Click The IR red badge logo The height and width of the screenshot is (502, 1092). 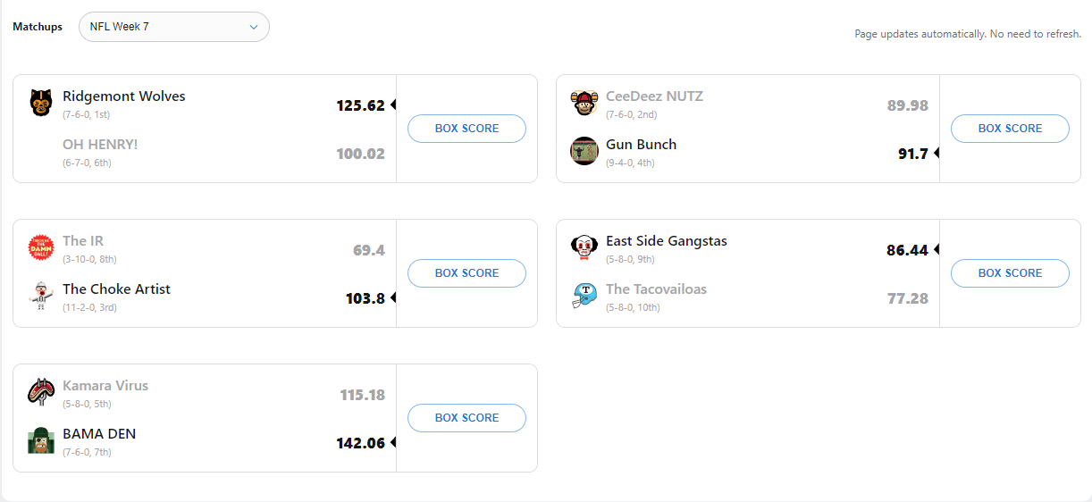click(x=41, y=247)
